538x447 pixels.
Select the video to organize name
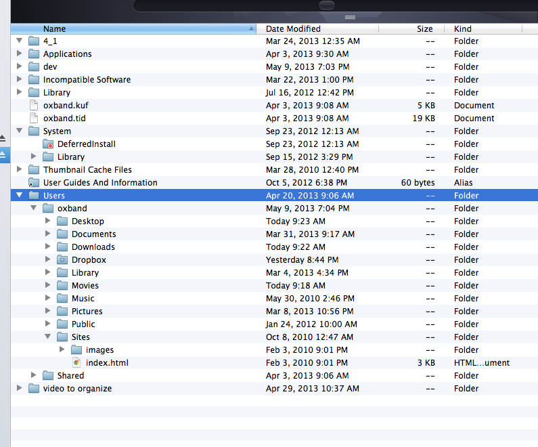point(78,388)
